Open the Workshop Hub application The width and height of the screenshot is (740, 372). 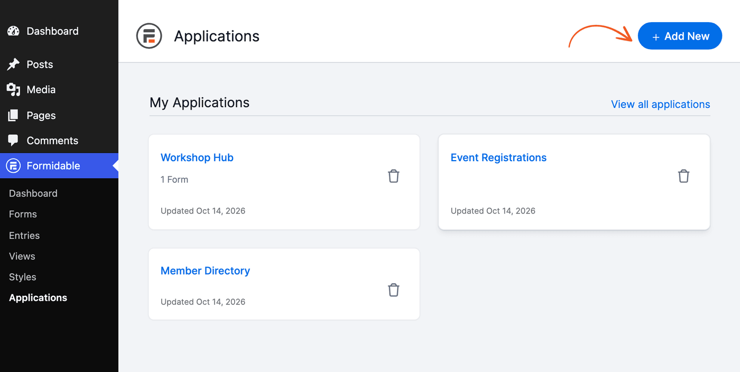point(197,157)
